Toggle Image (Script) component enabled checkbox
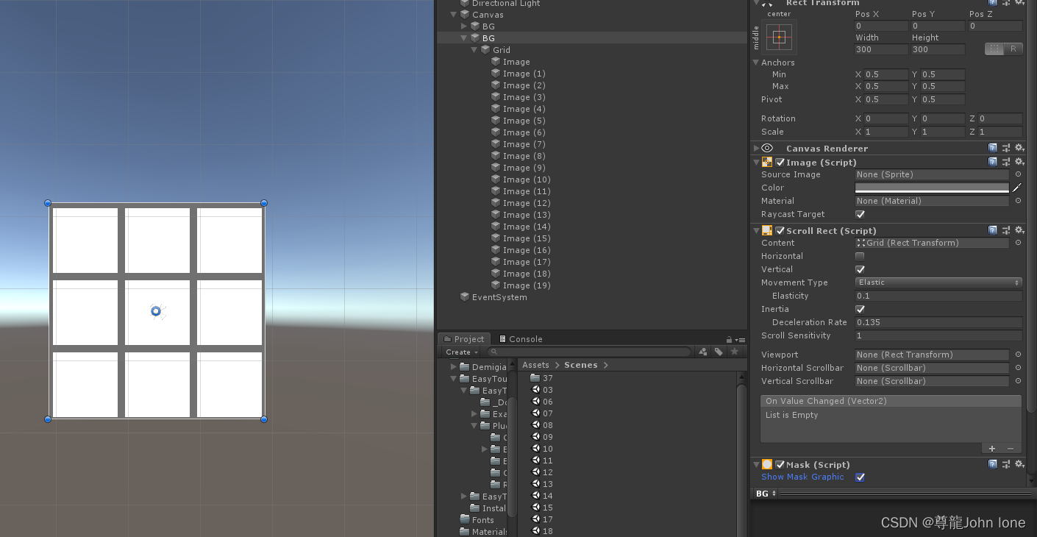 pos(780,162)
